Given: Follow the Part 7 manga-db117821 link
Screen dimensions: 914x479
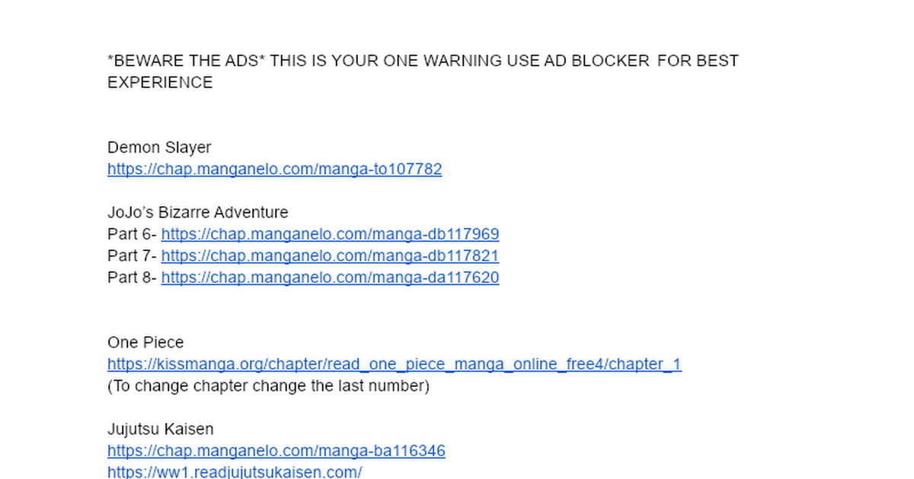Looking at the screenshot, I should [330, 255].
